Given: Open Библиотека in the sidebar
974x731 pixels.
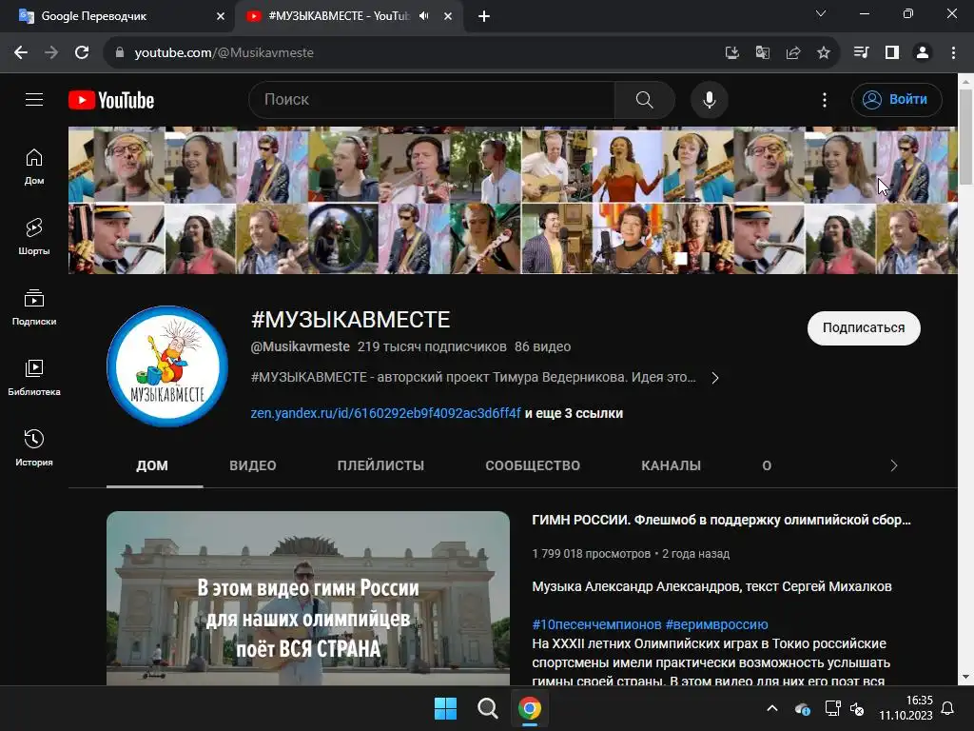Looking at the screenshot, I should tap(34, 377).
